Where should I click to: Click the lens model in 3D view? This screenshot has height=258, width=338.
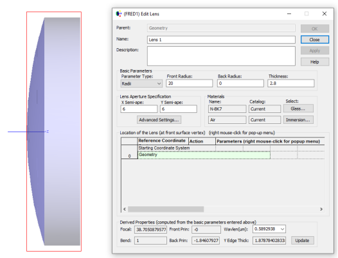click(54, 132)
